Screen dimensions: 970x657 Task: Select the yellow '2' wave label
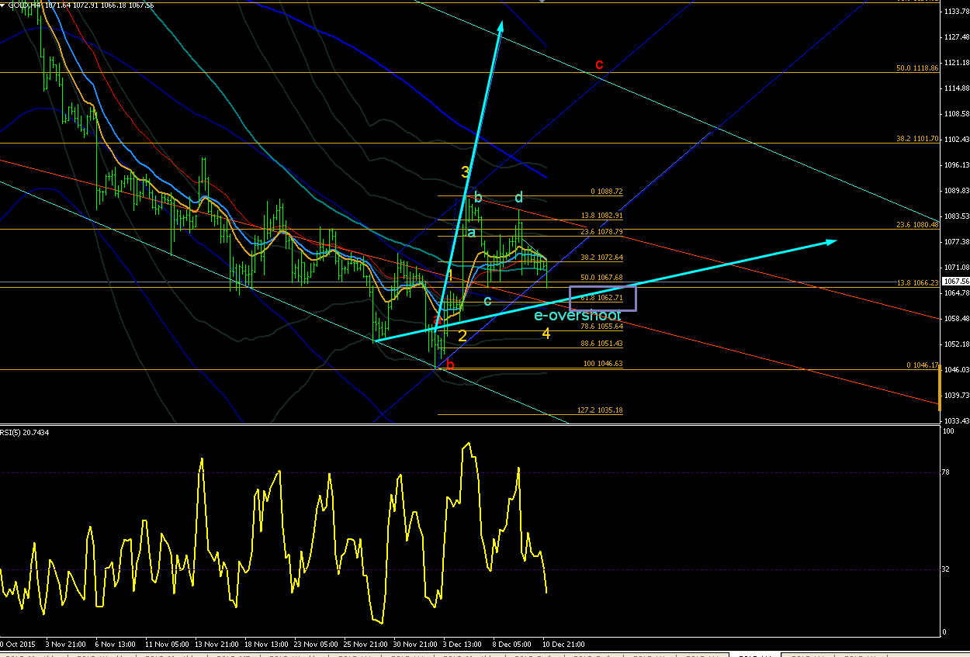(462, 336)
